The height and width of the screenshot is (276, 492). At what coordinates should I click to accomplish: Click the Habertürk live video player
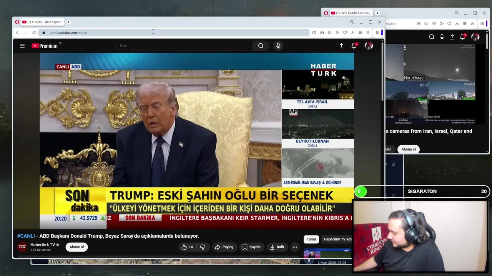pyautogui.click(x=197, y=141)
